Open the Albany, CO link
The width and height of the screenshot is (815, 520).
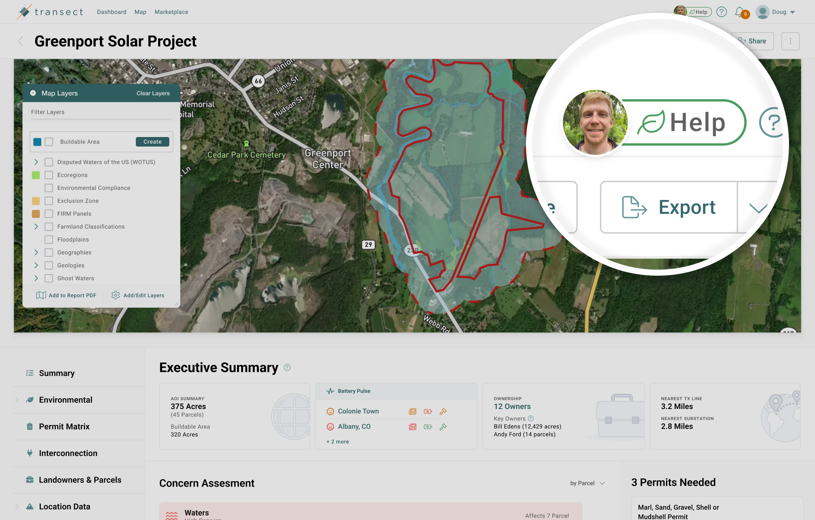pyautogui.click(x=354, y=427)
